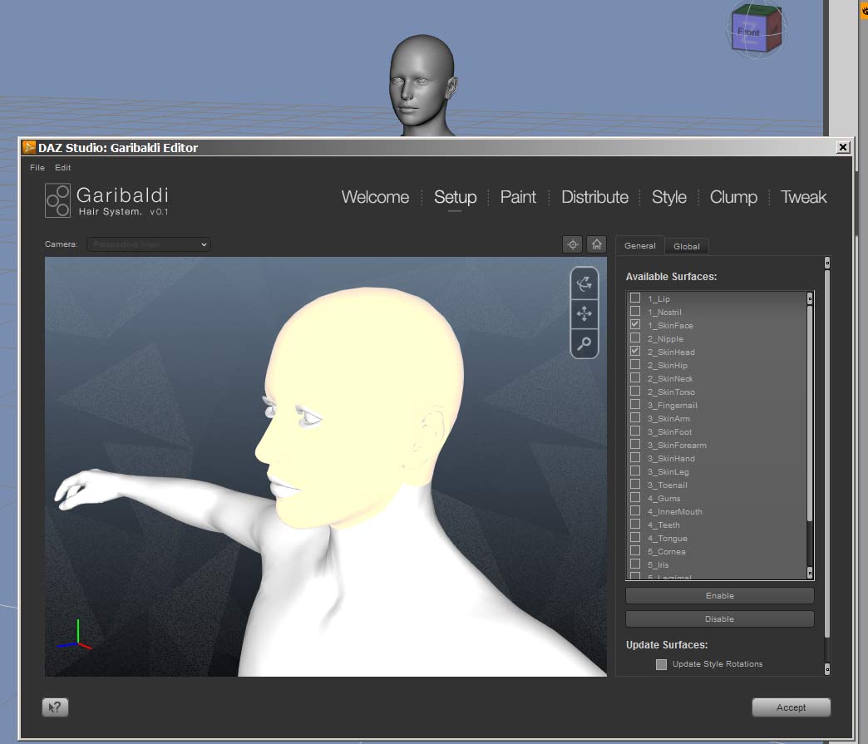Screen dimensions: 868x744
Task: Close the Garibaldi Editor window
Action: pos(842,147)
